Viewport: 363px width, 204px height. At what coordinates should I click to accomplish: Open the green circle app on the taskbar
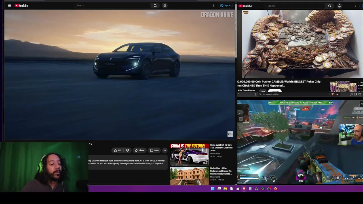pyautogui.click(x=263, y=189)
